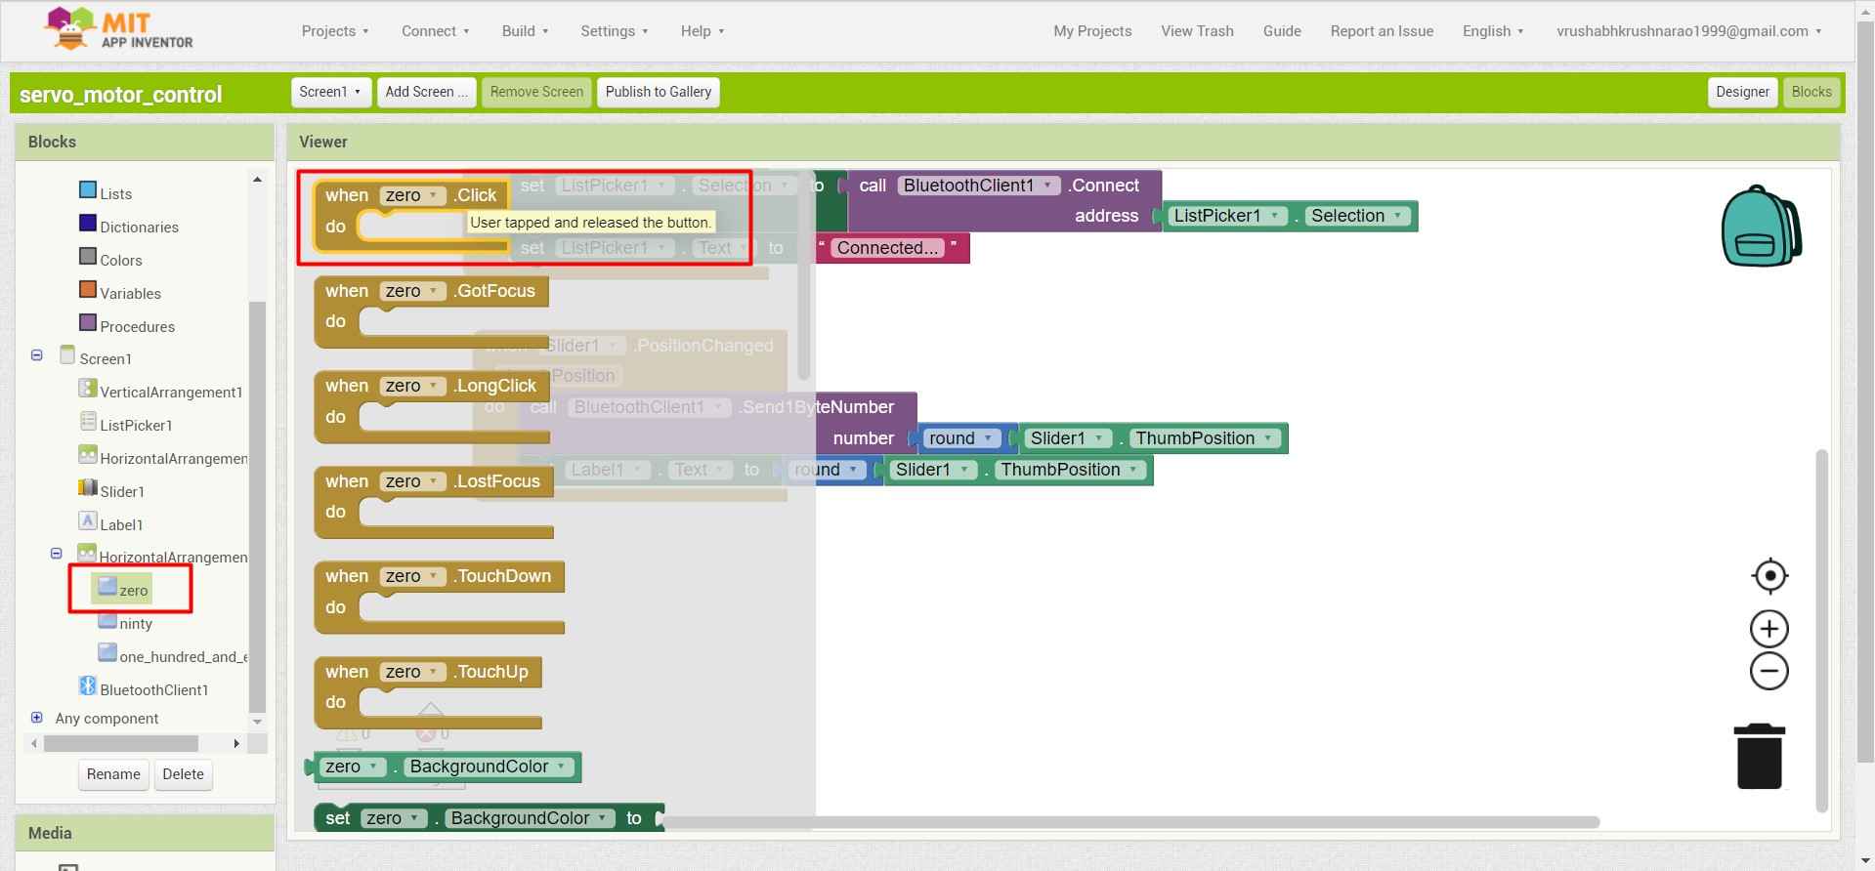The height and width of the screenshot is (871, 1875).
Task: Click the viewer workspace vertical scrollbar
Action: click(x=1821, y=630)
